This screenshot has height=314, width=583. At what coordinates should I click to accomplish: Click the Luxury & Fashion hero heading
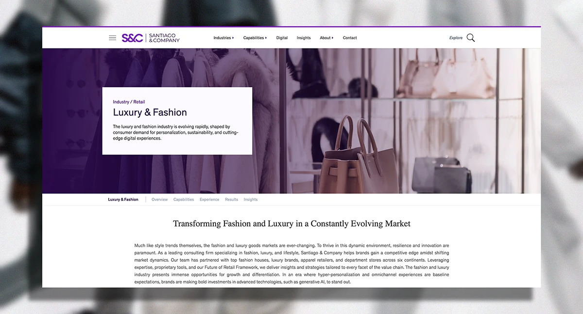(x=150, y=112)
